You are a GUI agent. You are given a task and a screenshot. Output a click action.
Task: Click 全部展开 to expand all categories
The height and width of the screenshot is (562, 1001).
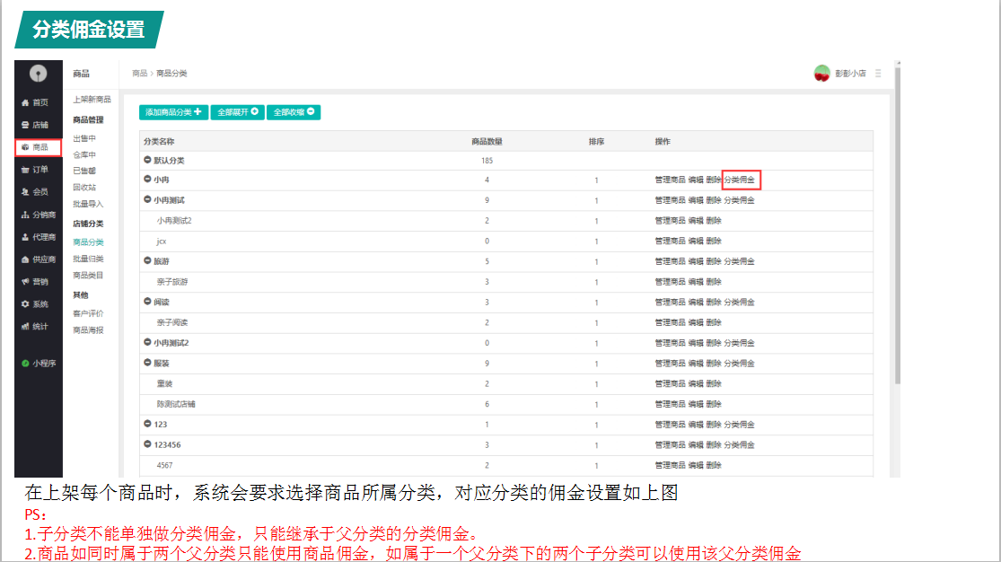pos(239,112)
